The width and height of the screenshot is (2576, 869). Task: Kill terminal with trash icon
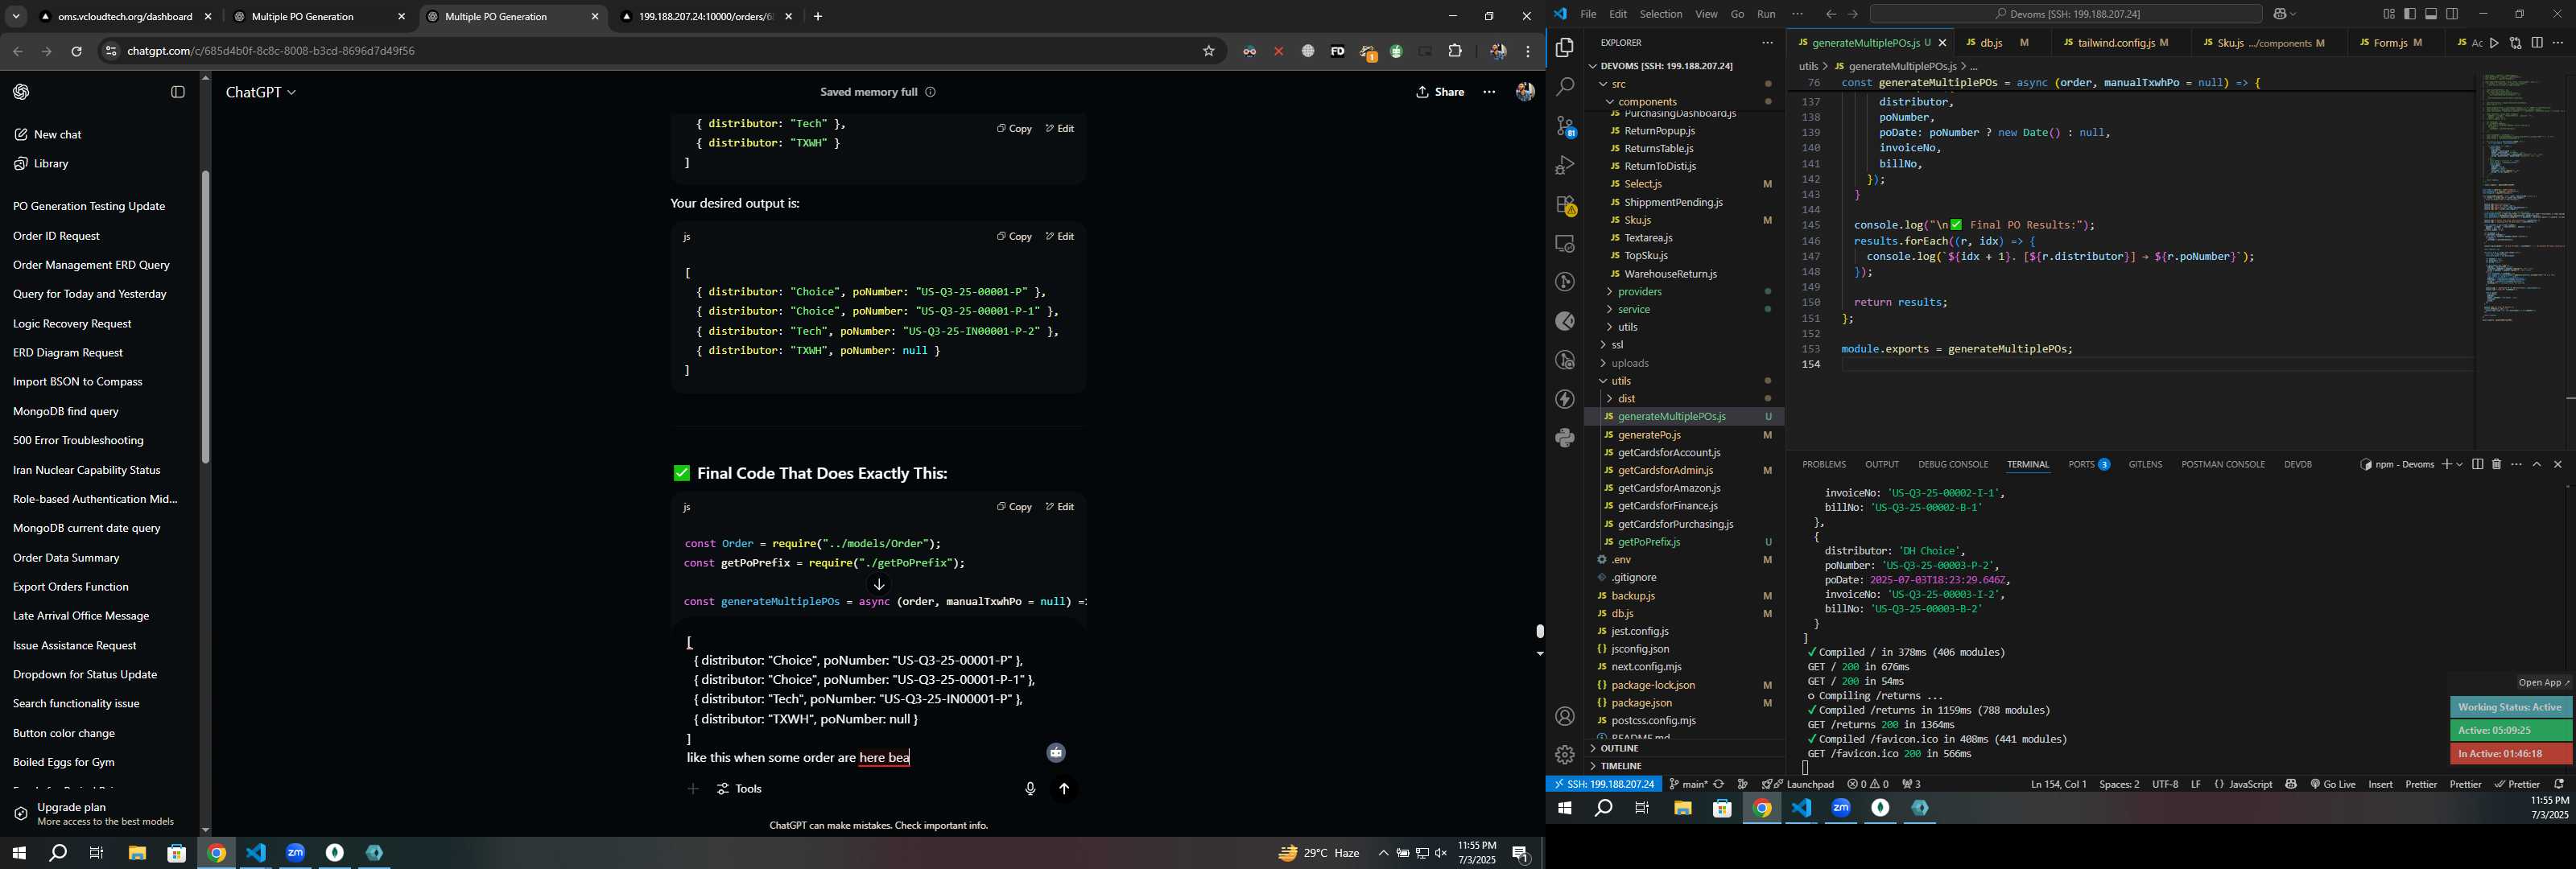coord(2496,464)
